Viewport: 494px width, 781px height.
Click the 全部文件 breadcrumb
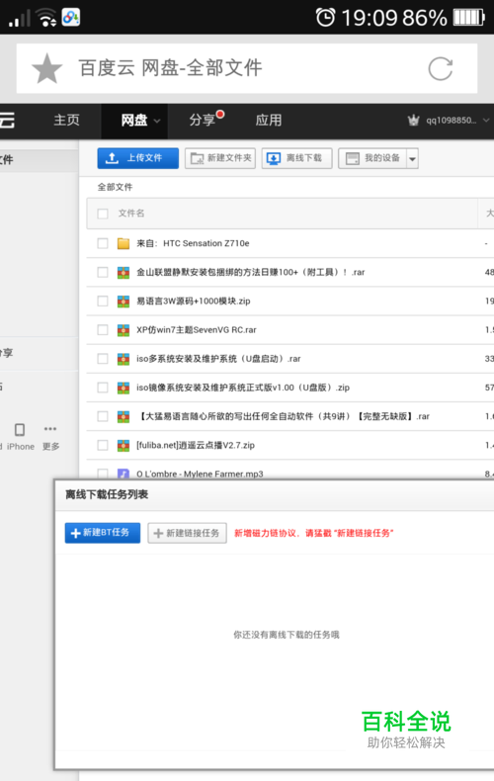coord(115,187)
